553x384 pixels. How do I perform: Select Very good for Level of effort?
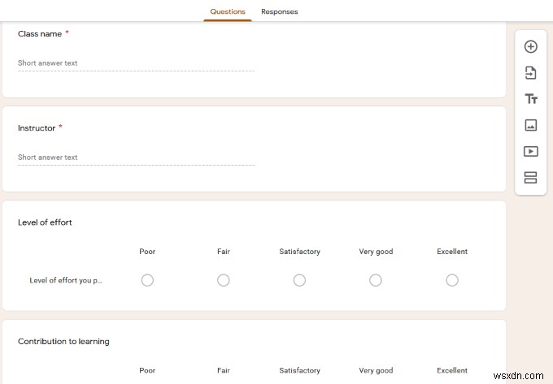376,280
